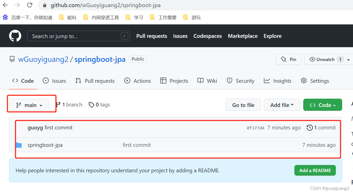Open the wGuoyiguang2 owner profile link
The height and width of the screenshot is (193, 353).
43,59
